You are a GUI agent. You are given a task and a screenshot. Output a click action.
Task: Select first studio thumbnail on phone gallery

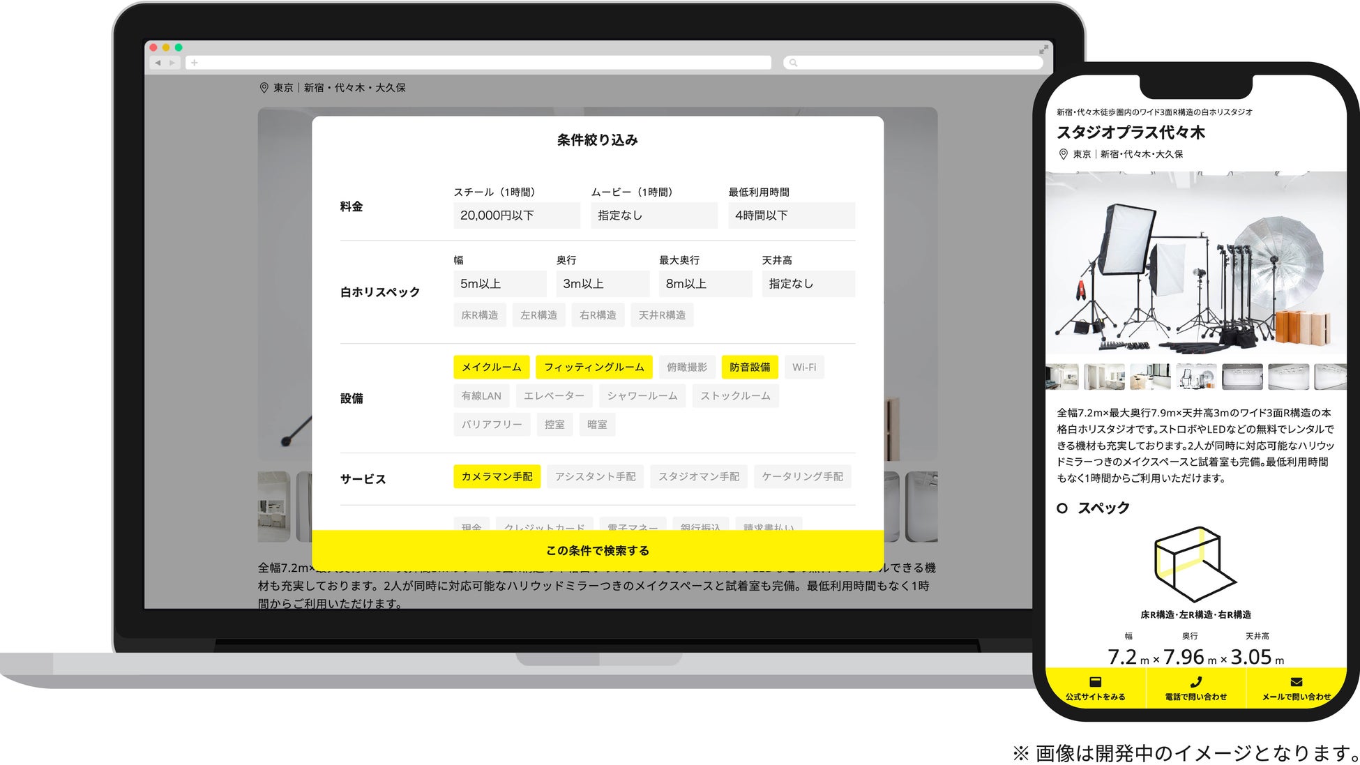point(1062,377)
